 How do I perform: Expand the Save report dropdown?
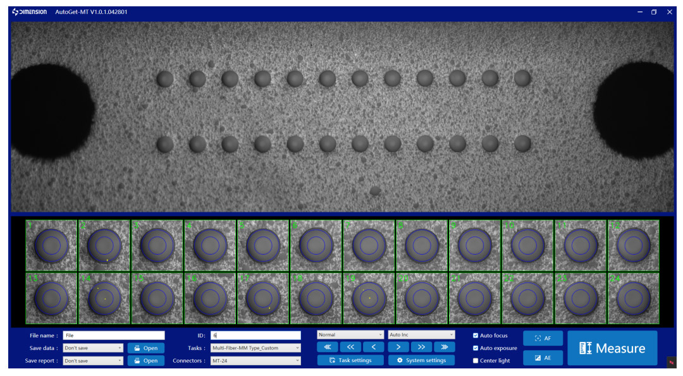(93, 361)
